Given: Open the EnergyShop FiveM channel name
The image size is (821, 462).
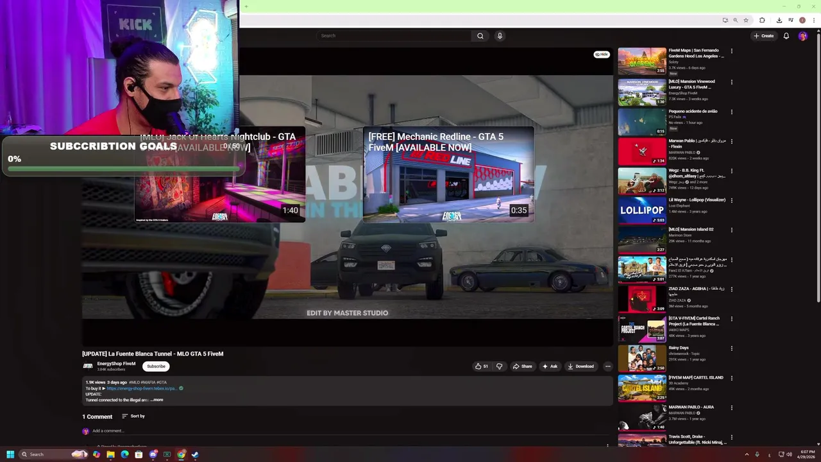Looking at the screenshot, I should tap(116, 364).
